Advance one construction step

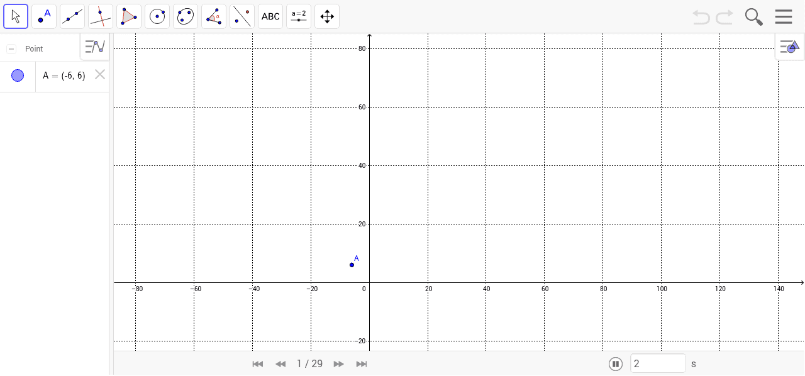pos(338,364)
